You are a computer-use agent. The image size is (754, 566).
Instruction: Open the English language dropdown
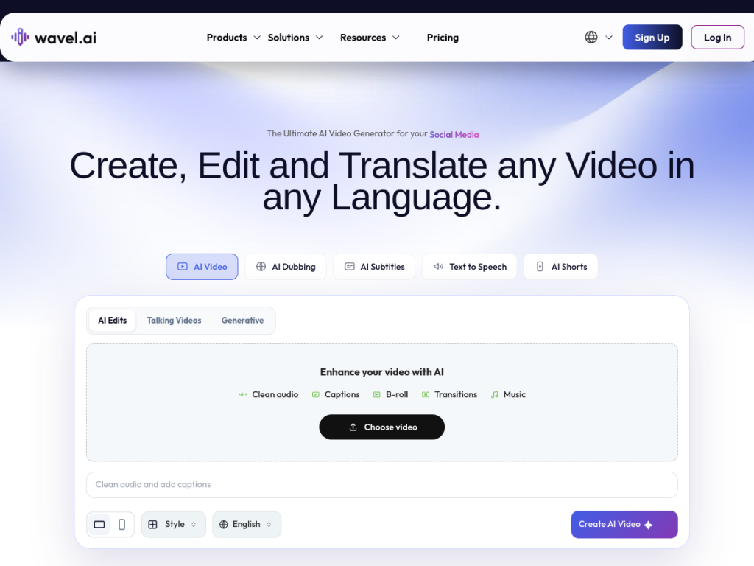pos(247,524)
